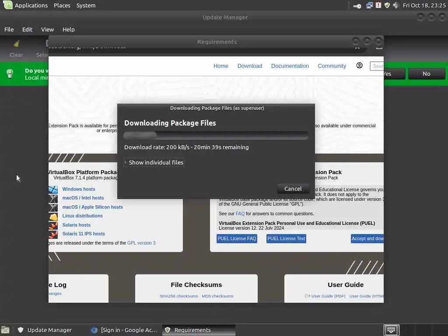Click the Solaris hosts icon
This screenshot has height=336, width=448.
pyautogui.click(x=53, y=226)
